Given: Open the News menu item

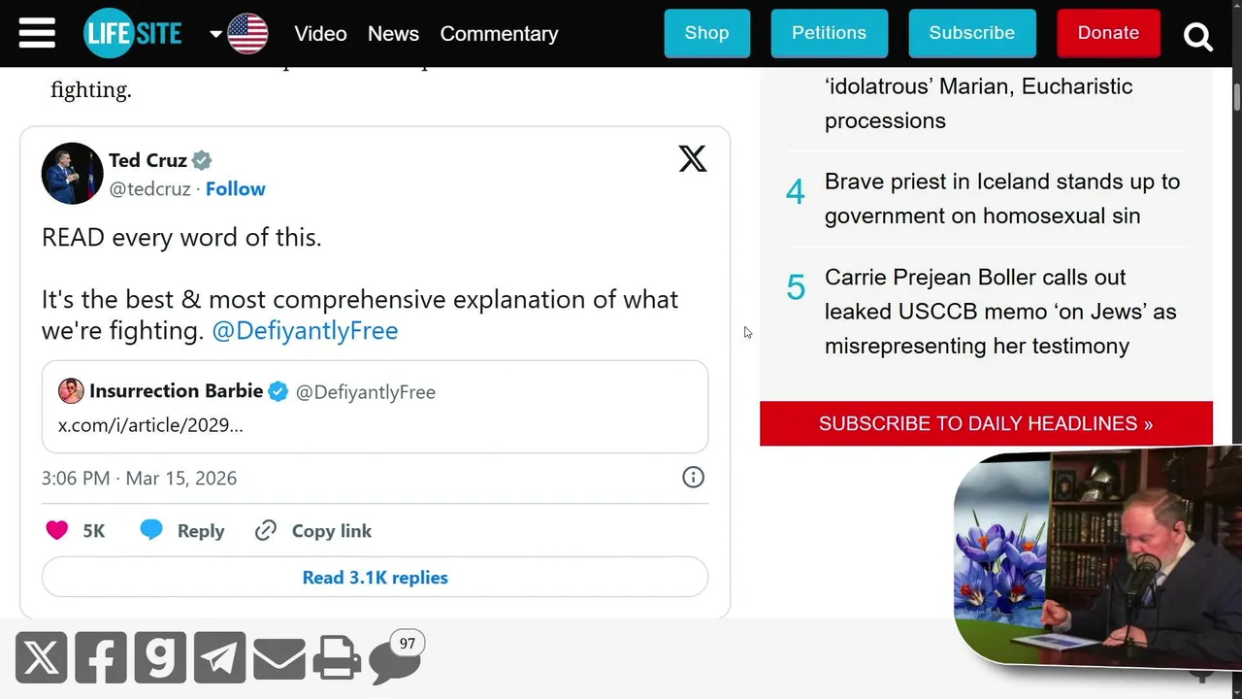Looking at the screenshot, I should [x=393, y=33].
